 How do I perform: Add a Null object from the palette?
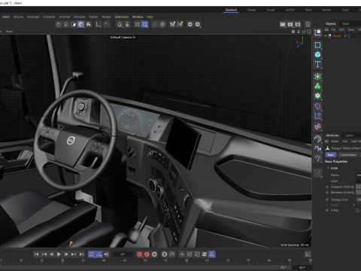coord(317,32)
